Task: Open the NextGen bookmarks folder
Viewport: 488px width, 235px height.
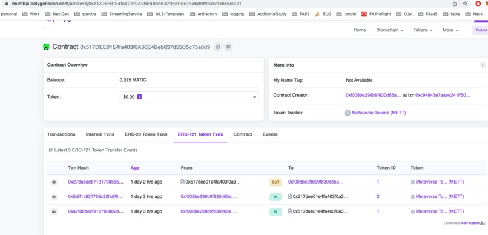Action: tap(57, 14)
